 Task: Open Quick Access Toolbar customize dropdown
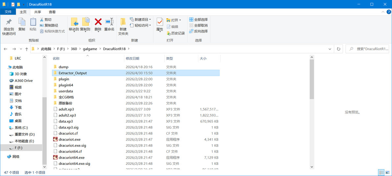23,5
